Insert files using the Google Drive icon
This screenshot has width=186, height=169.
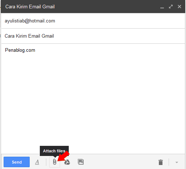(67, 162)
